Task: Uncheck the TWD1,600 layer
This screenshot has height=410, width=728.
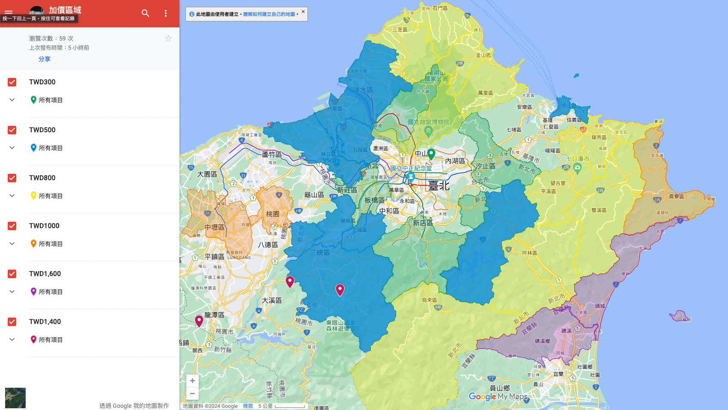Action: pos(12,274)
